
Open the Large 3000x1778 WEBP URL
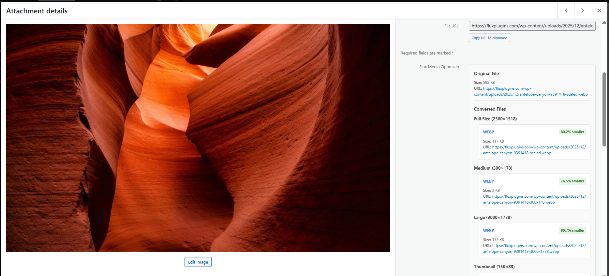pyautogui.click(x=534, y=249)
